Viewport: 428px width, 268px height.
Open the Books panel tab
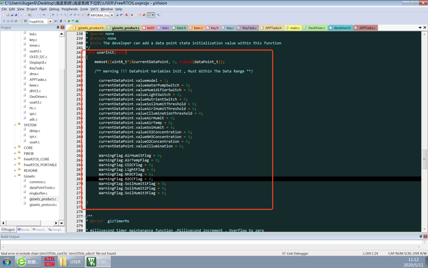click(x=24, y=229)
